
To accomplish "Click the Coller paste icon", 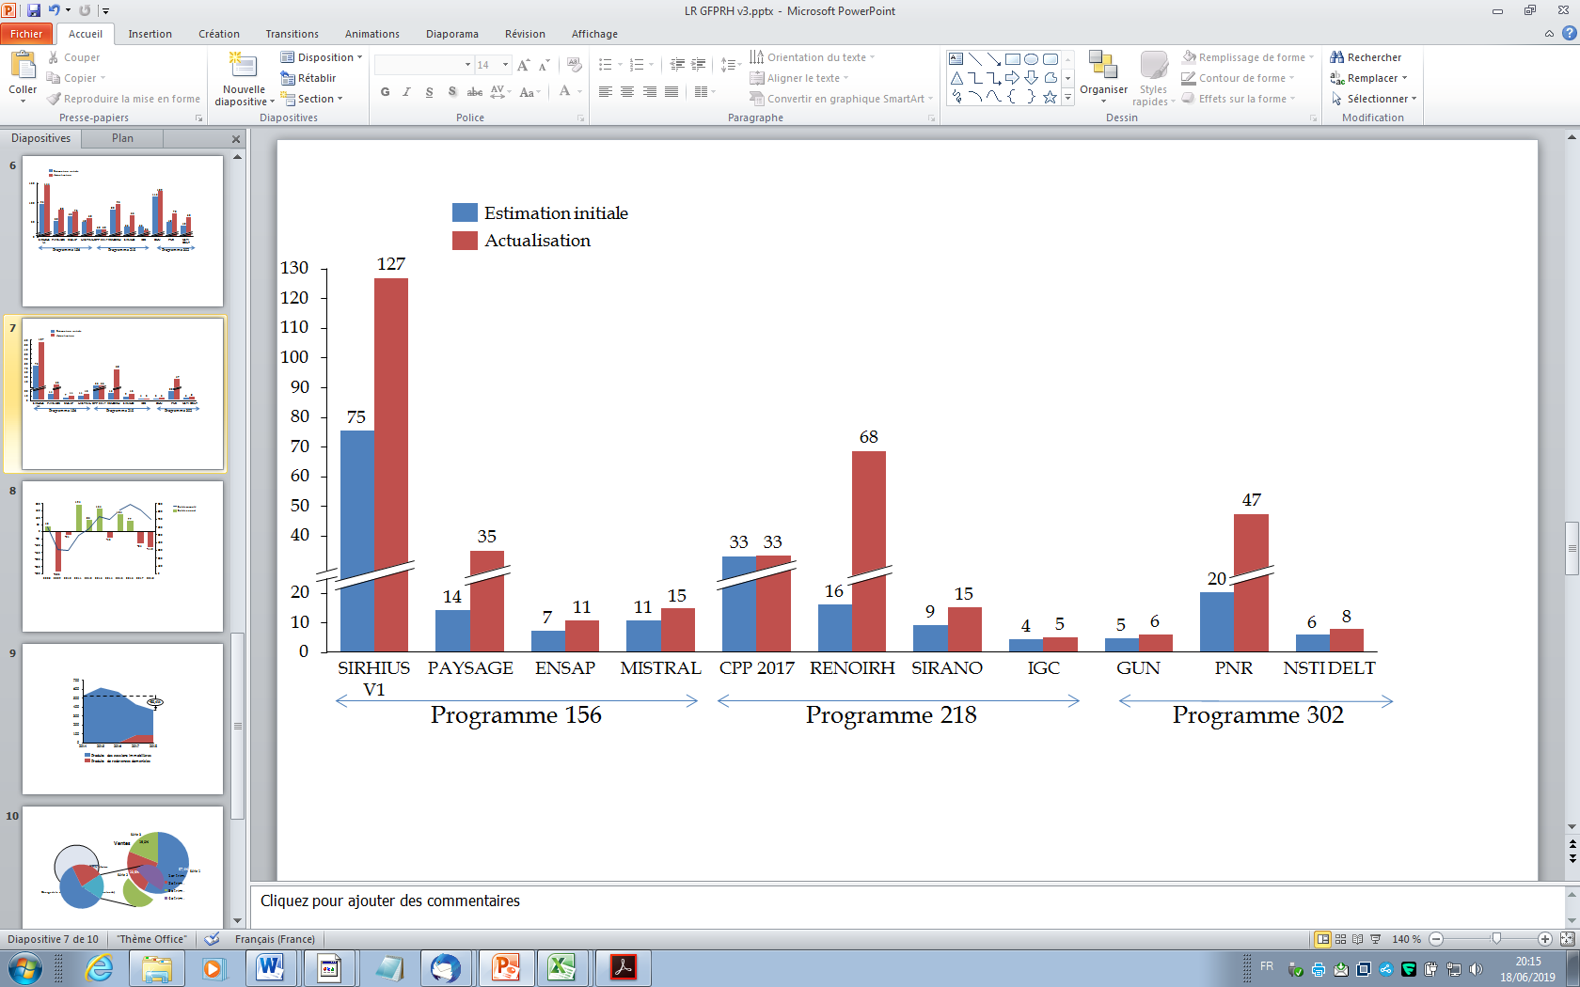I will click(23, 67).
